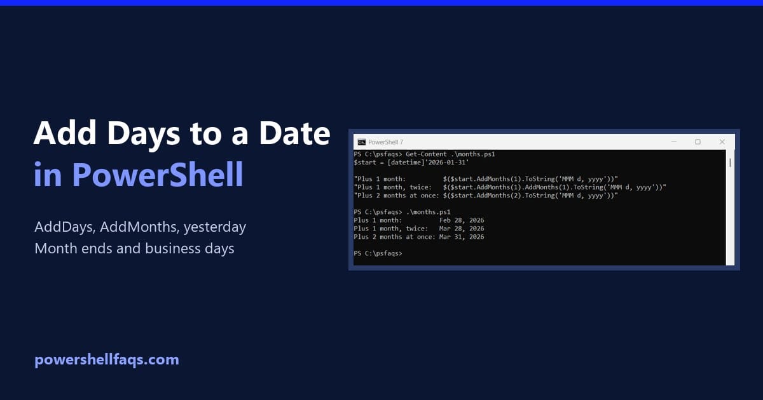Click the "$start = [datetime]'2026-01-31'" line
763x400 pixels.
click(x=411, y=163)
